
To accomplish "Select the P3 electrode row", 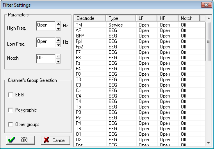I will (x=140, y=112).
